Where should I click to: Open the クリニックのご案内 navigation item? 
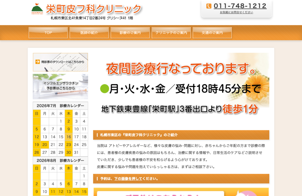pyautogui.click(x=171, y=33)
